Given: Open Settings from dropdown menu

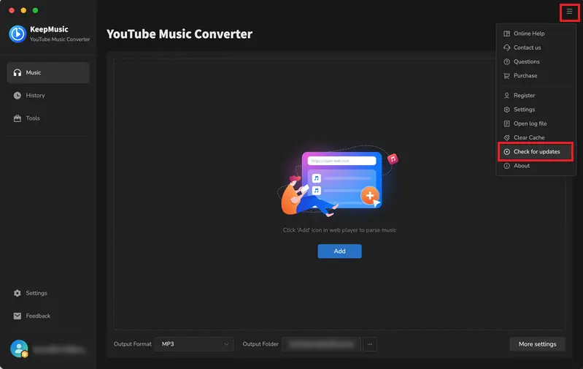Looking at the screenshot, I should [x=536, y=110].
